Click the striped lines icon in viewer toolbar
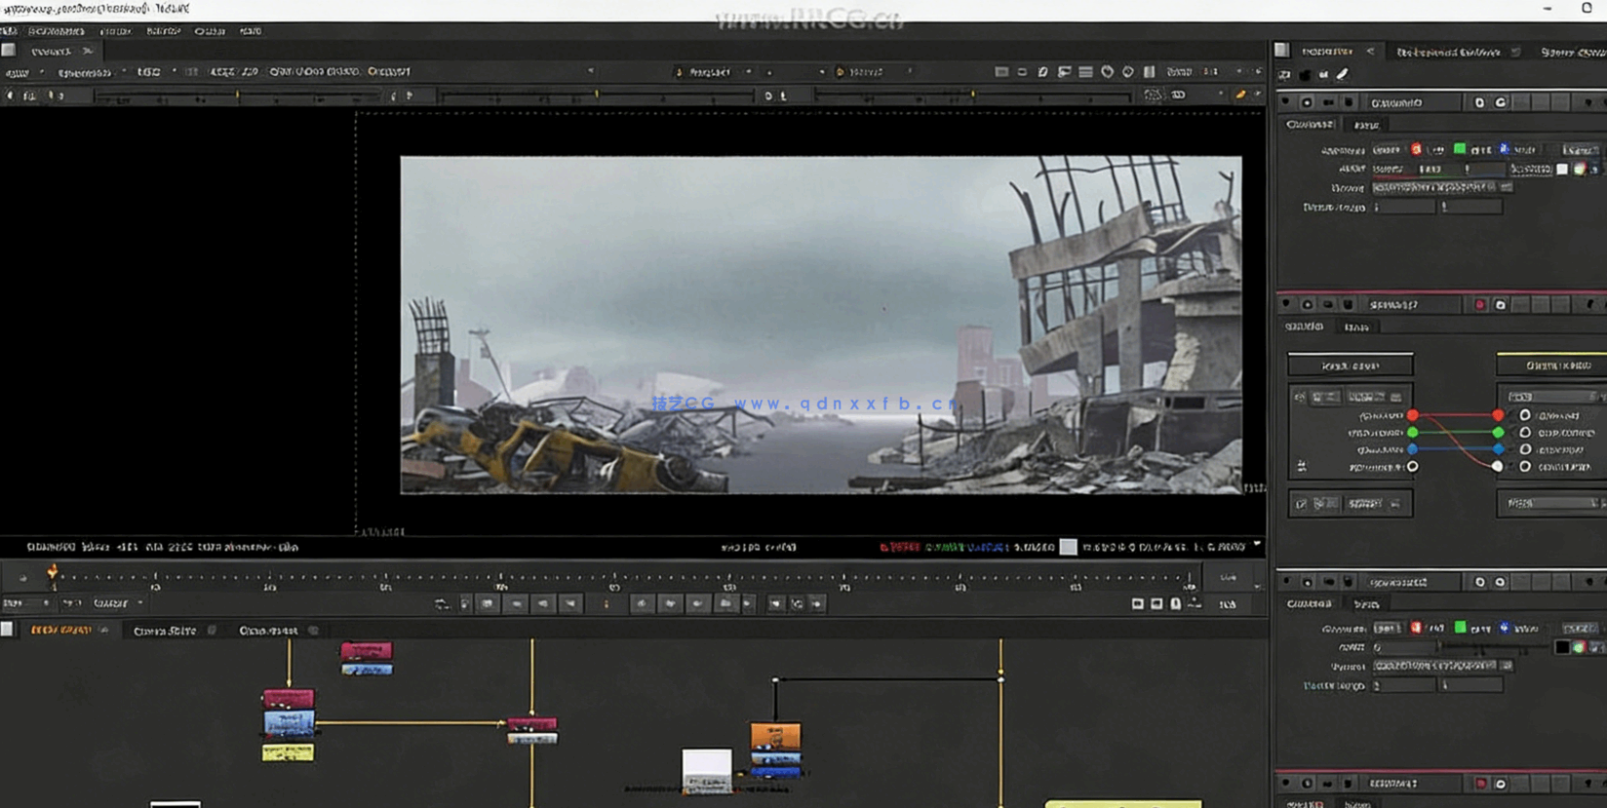The height and width of the screenshot is (808, 1607). (1085, 72)
